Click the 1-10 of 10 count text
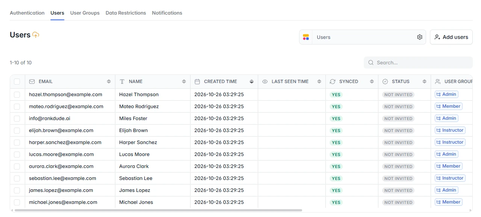The width and height of the screenshot is (481, 217). coord(21,62)
